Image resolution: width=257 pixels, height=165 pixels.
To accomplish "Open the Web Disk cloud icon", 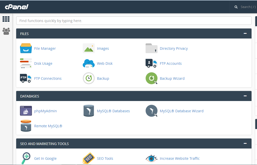I will click(89, 63).
